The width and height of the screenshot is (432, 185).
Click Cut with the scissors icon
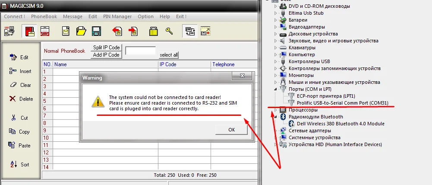[x=19, y=118]
